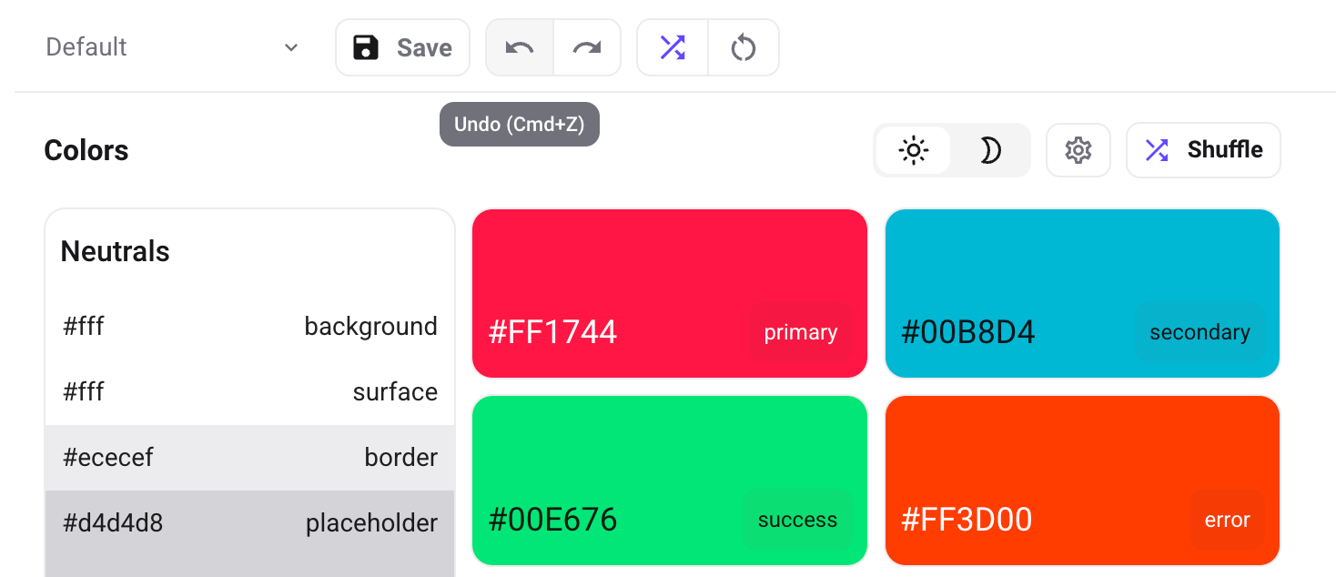Select the background neutral row
This screenshot has height=577, width=1336.
(x=250, y=327)
